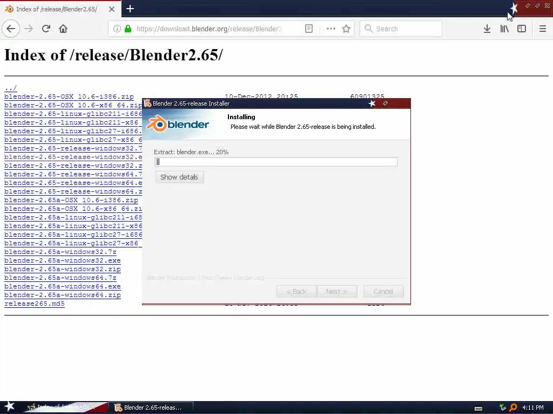The image size is (553, 414).
Task: Toggle Reader View icon in address bar
Action: [x=308, y=29]
